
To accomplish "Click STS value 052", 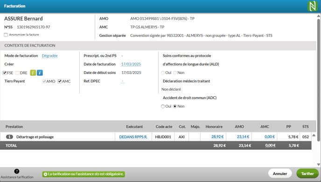I will pyautogui.click(x=306, y=137).
